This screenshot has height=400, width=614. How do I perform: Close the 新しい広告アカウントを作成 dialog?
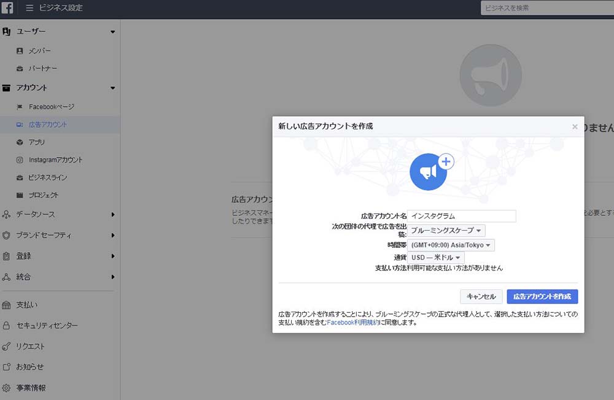coord(575,126)
